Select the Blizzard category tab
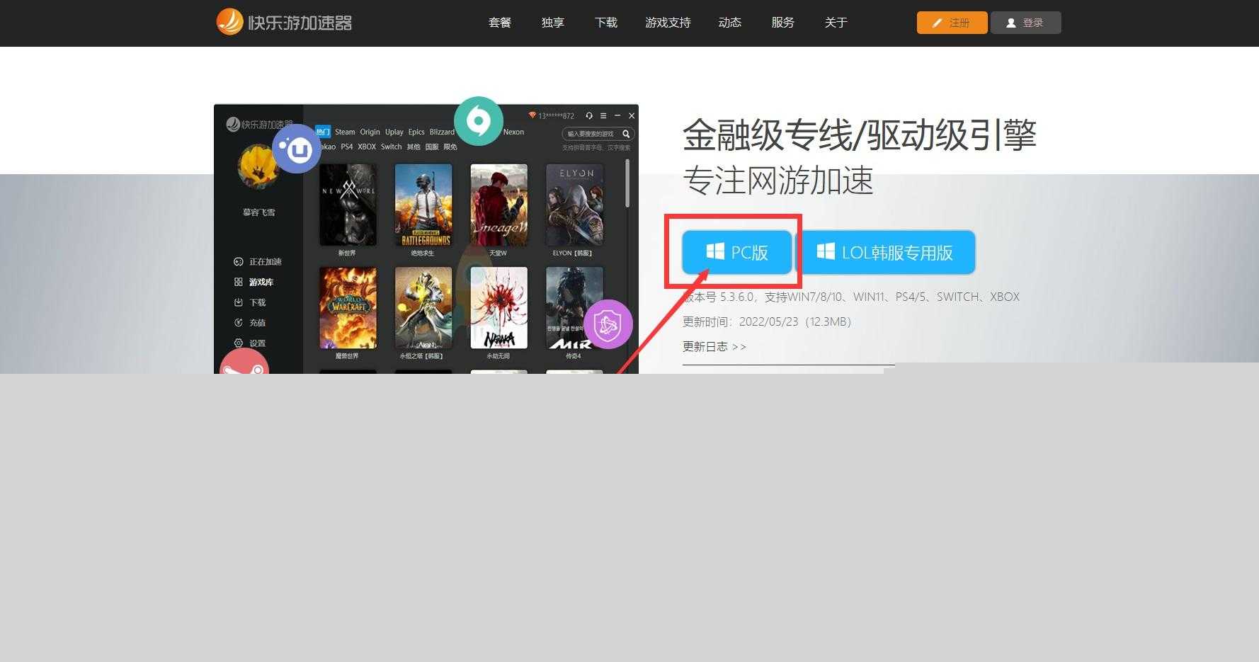This screenshot has height=662, width=1259. 442,132
